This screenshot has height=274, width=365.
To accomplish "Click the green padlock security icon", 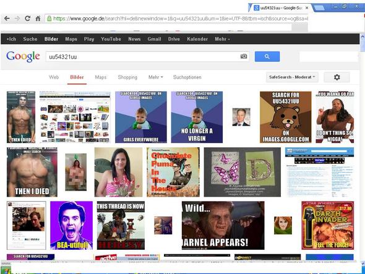I will coord(49,19).
